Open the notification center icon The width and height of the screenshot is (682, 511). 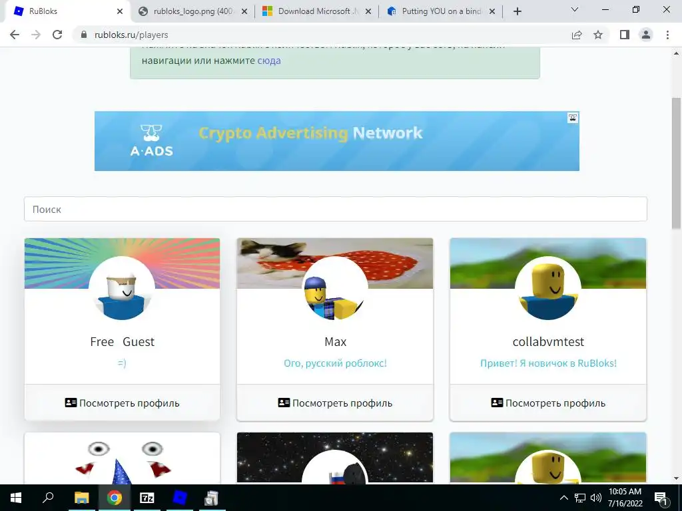click(x=661, y=498)
